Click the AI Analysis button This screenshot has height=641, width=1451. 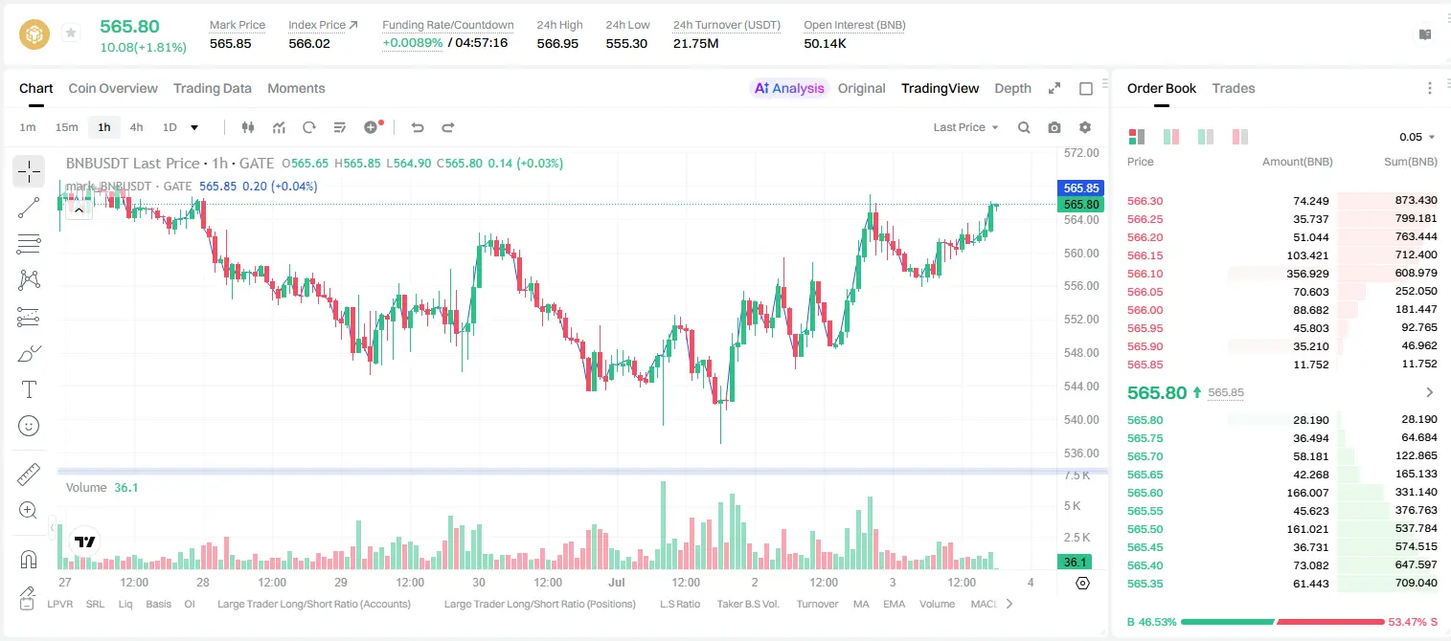coord(789,88)
